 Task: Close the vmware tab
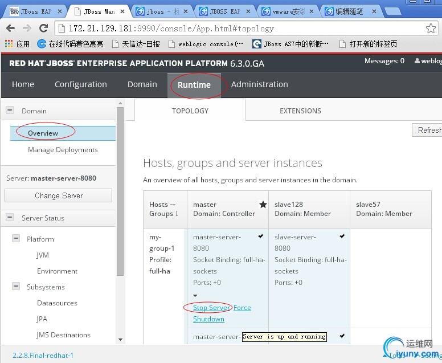312,11
